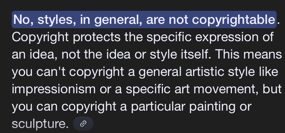The width and height of the screenshot is (285, 133).
Task: Click the word "impressionism" in the paragraph
Action: 54,89
